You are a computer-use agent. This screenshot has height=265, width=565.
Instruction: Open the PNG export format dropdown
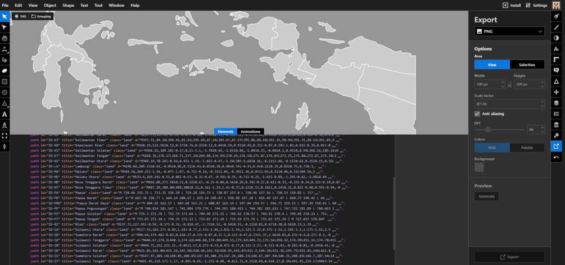click(x=509, y=31)
